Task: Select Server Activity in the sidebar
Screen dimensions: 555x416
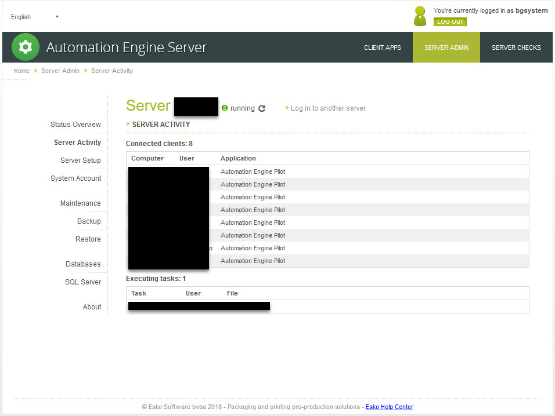Action: (77, 143)
